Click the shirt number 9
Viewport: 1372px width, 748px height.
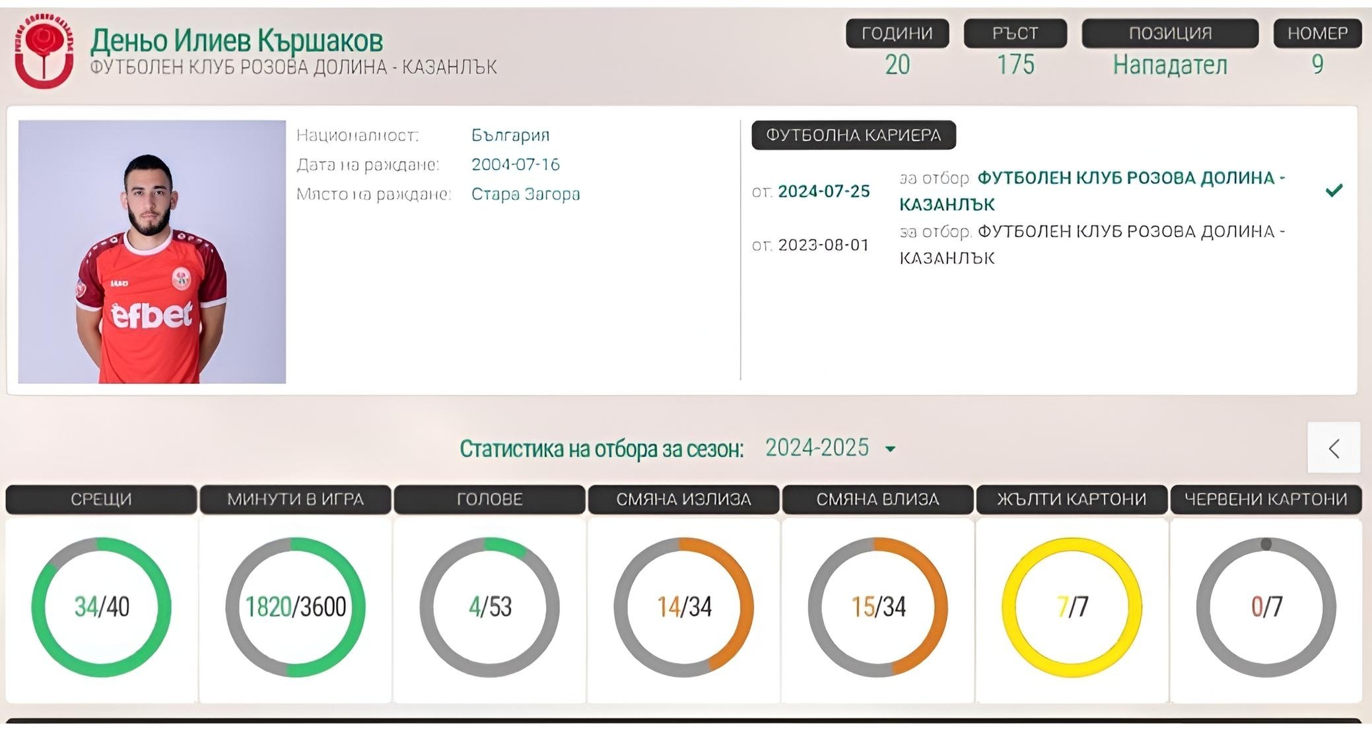tap(1317, 65)
